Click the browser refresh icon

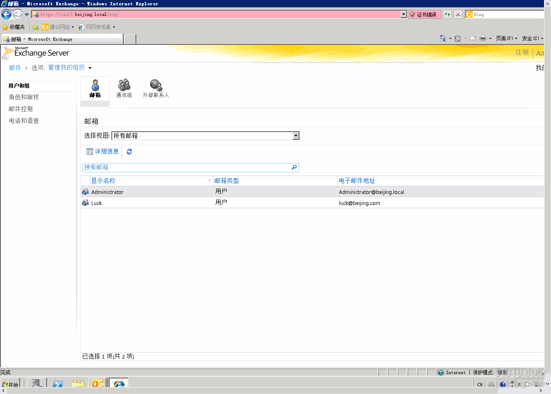(x=447, y=14)
